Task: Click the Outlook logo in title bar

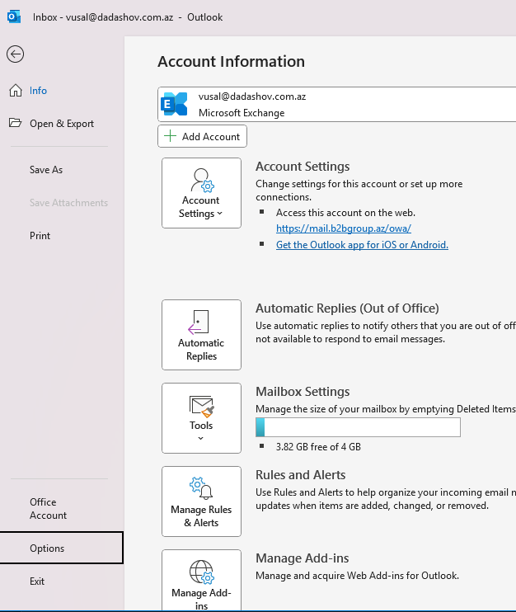Action: tap(14, 17)
